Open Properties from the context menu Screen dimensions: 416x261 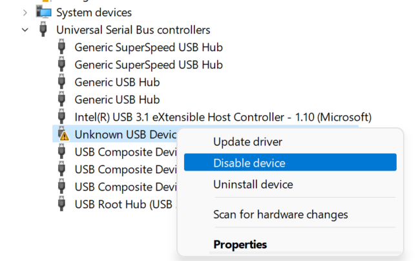tap(240, 244)
